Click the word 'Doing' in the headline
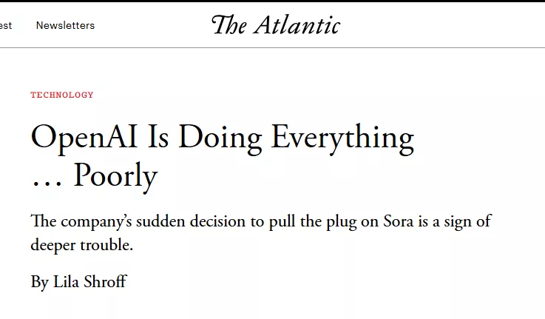Image resolution: width=545 pixels, height=319 pixels. click(220, 139)
